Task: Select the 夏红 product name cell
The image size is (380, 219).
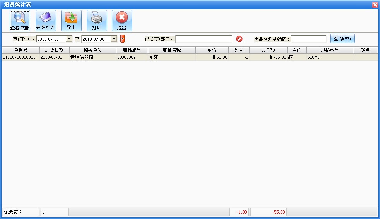Action: coord(172,57)
